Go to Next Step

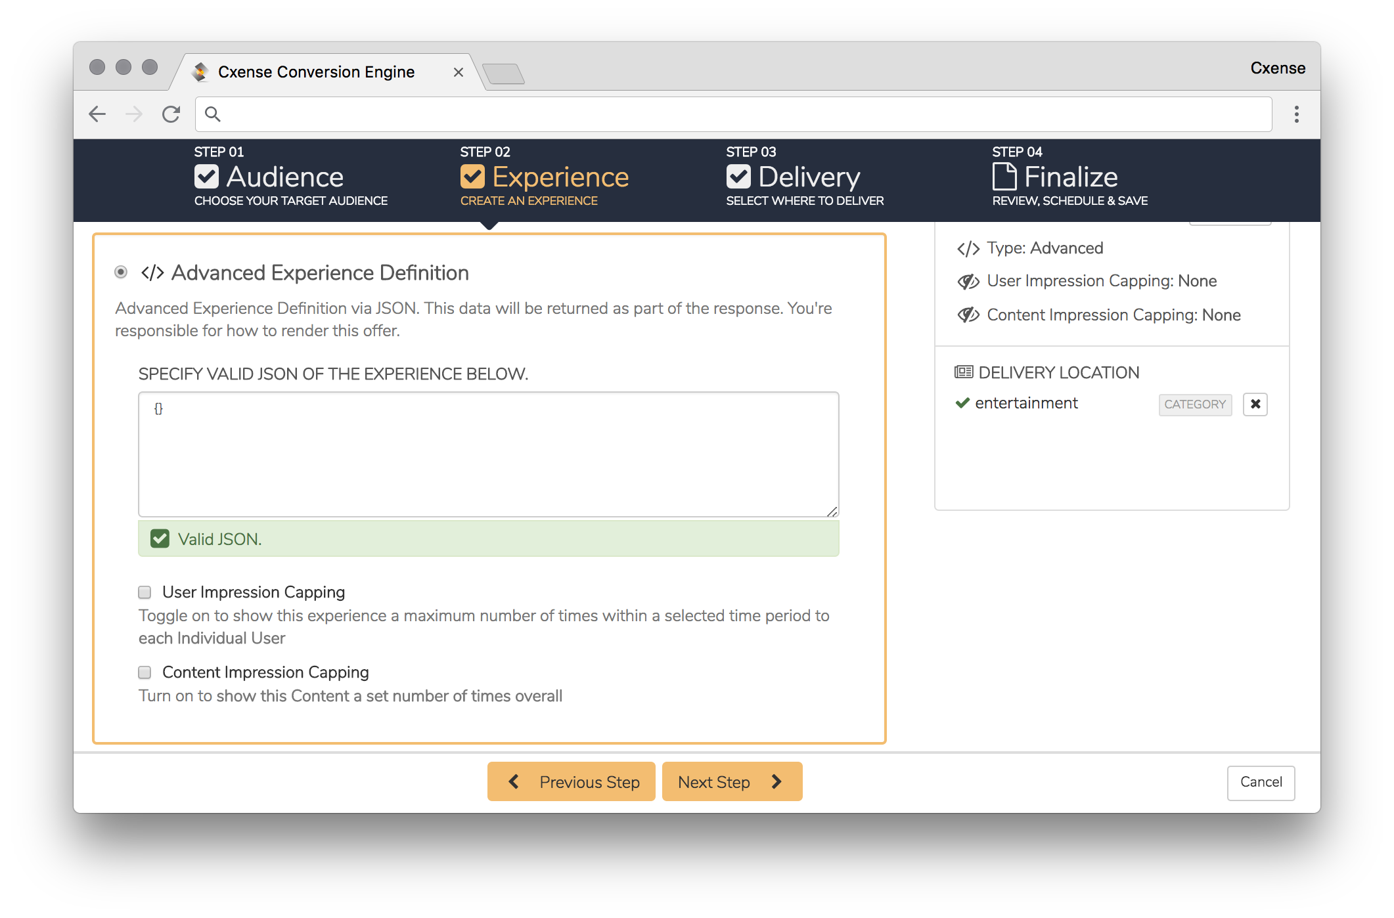(x=732, y=781)
